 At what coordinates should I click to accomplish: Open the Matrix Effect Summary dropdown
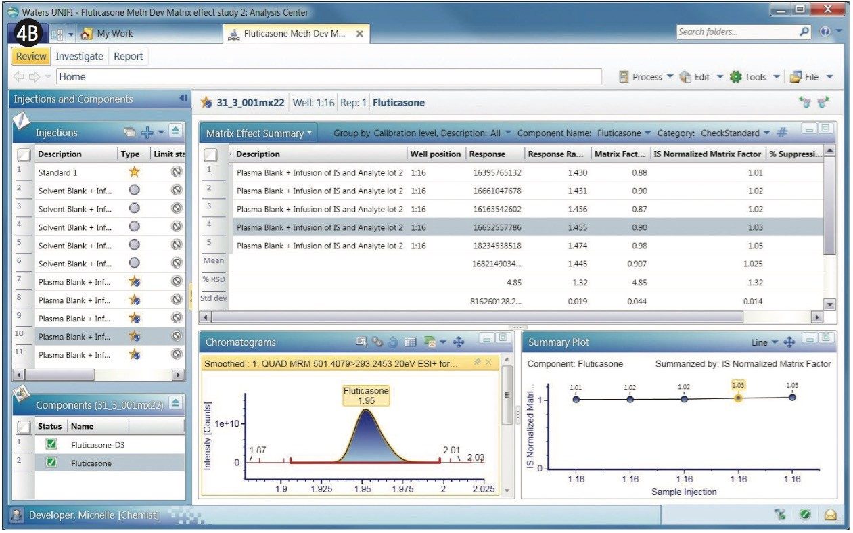pos(259,133)
